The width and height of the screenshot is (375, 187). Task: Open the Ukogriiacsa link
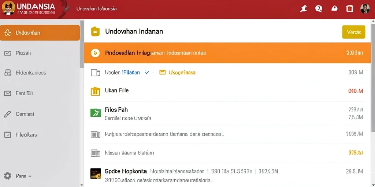182,72
